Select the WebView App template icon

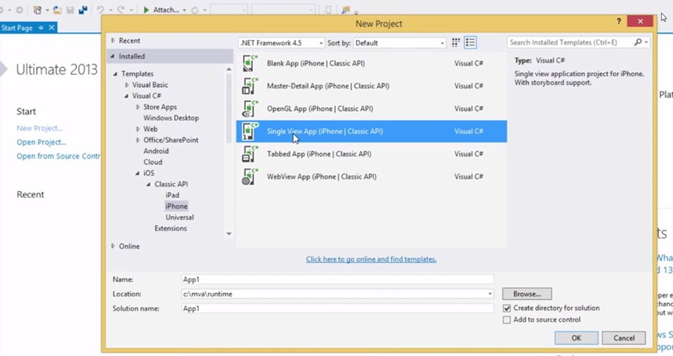point(250,176)
